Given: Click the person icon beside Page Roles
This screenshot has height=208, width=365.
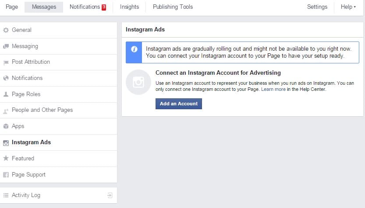Looking at the screenshot, I should click(6, 94).
